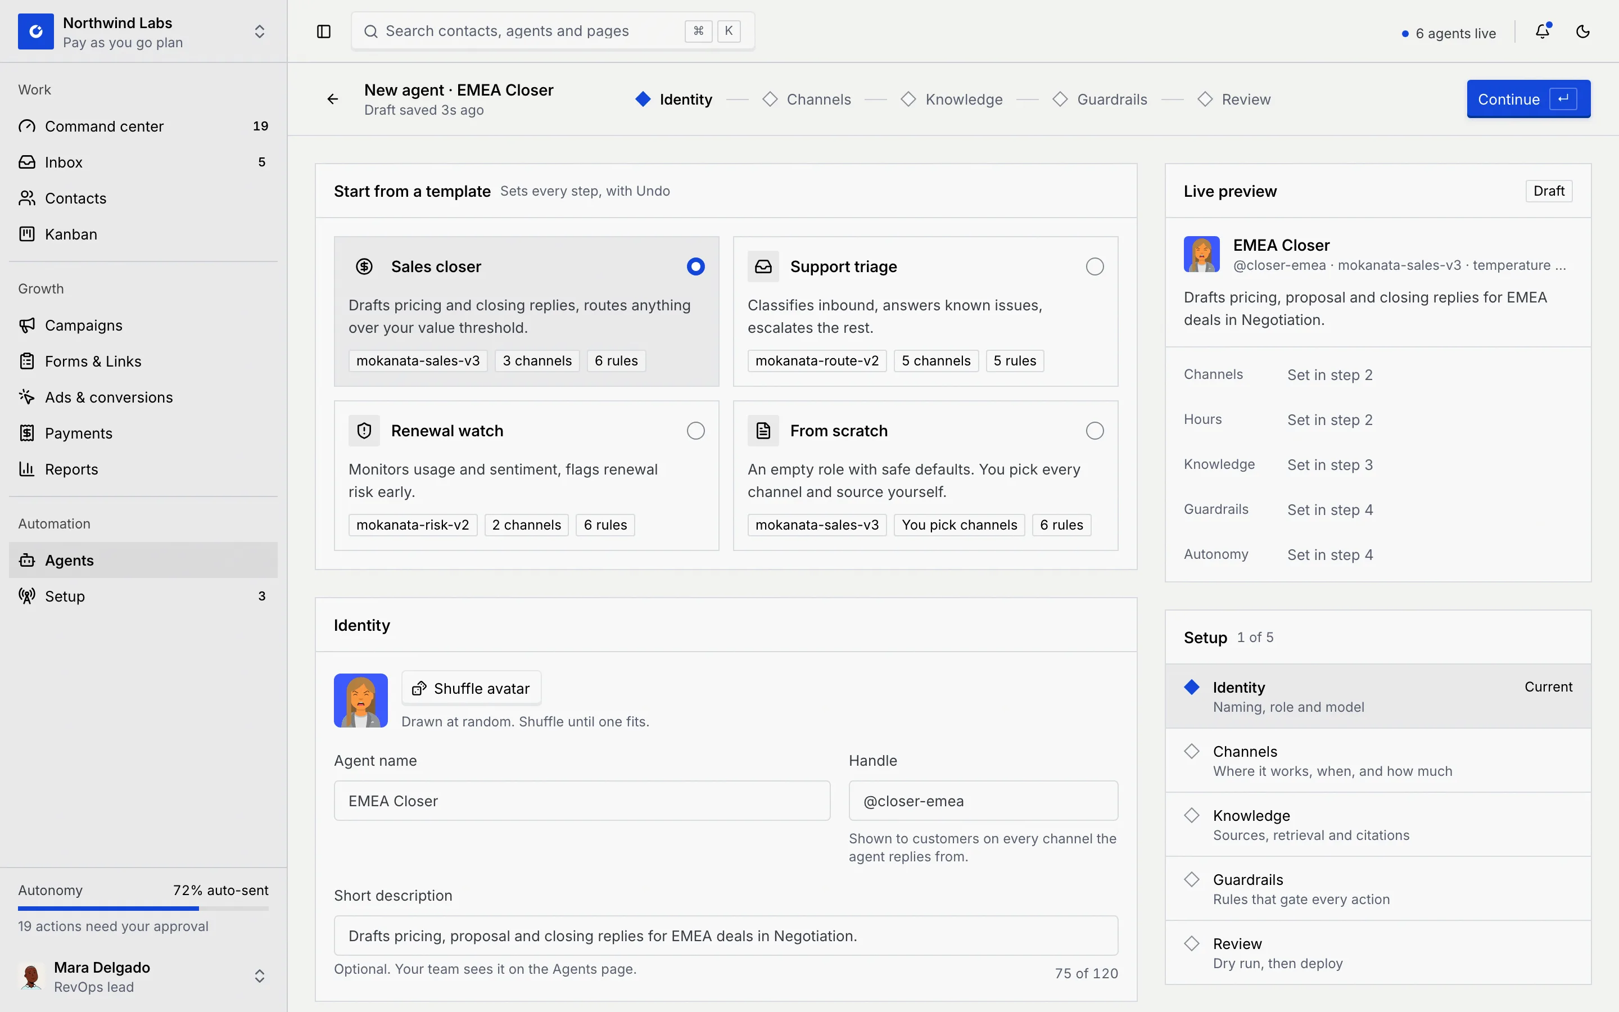This screenshot has width=1619, height=1012.
Task: Click the dice icon on Shuffle avatar
Action: 419,689
